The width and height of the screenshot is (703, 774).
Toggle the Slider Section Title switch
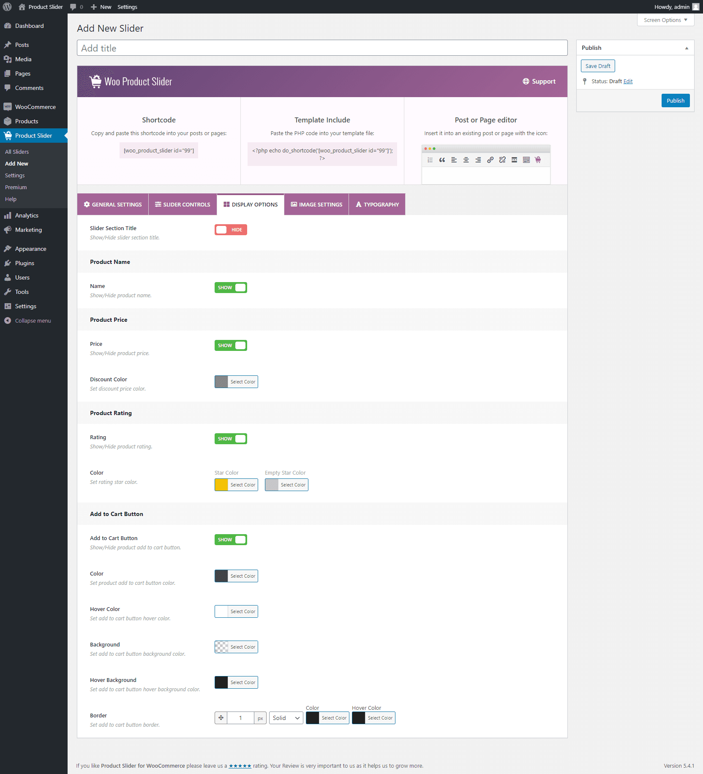[x=231, y=230]
